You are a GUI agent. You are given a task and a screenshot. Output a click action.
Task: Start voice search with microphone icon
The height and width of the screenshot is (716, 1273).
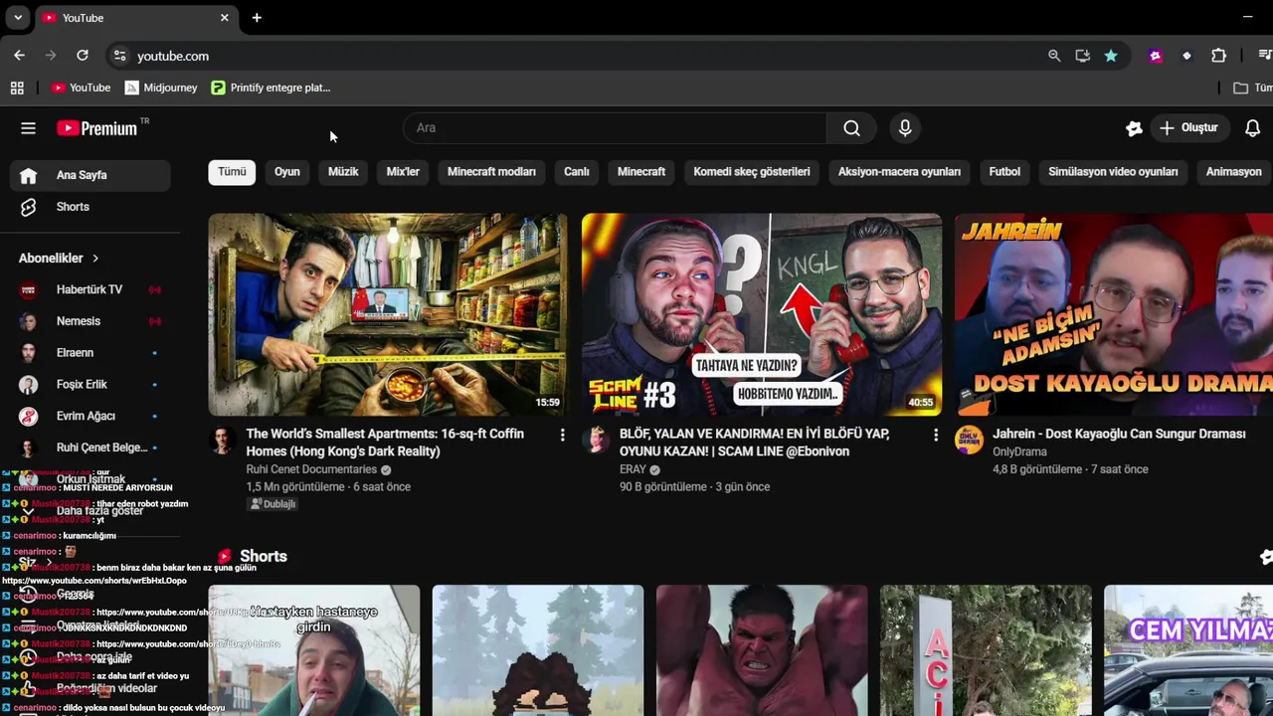[904, 127]
